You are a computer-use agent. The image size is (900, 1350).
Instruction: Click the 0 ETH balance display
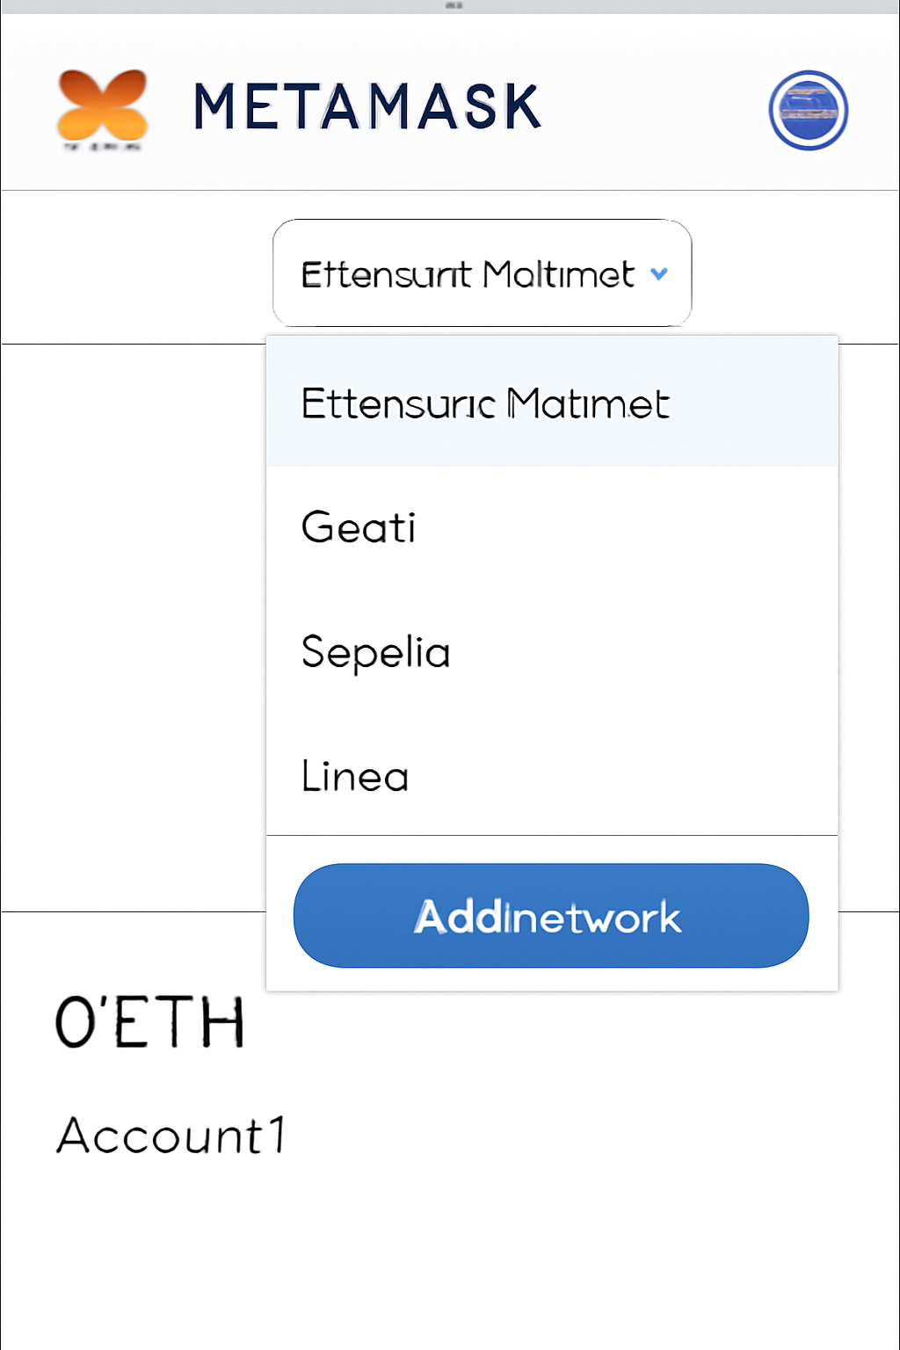150,1022
